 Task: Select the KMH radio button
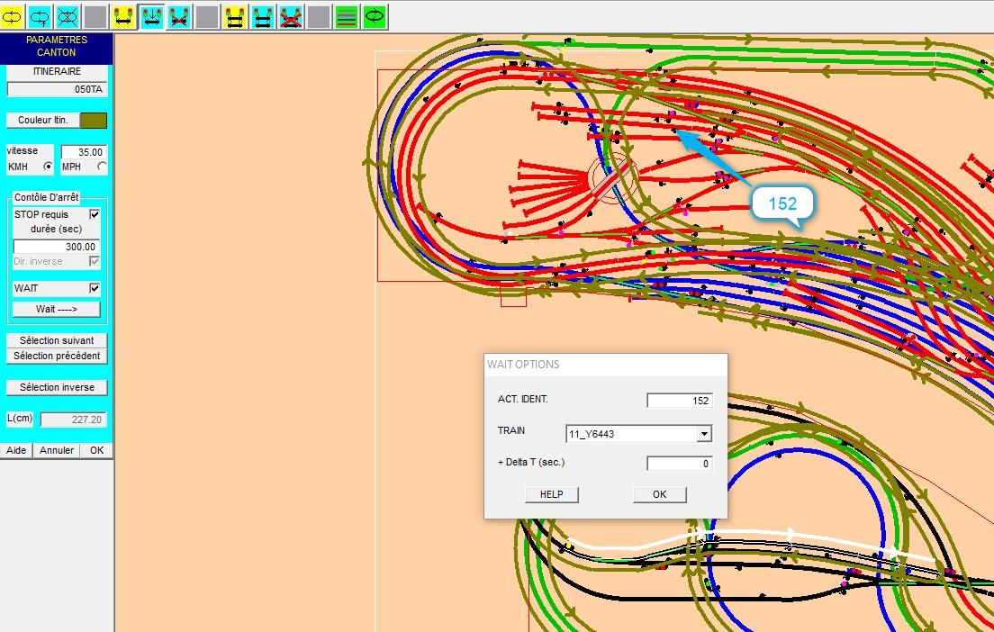49,167
